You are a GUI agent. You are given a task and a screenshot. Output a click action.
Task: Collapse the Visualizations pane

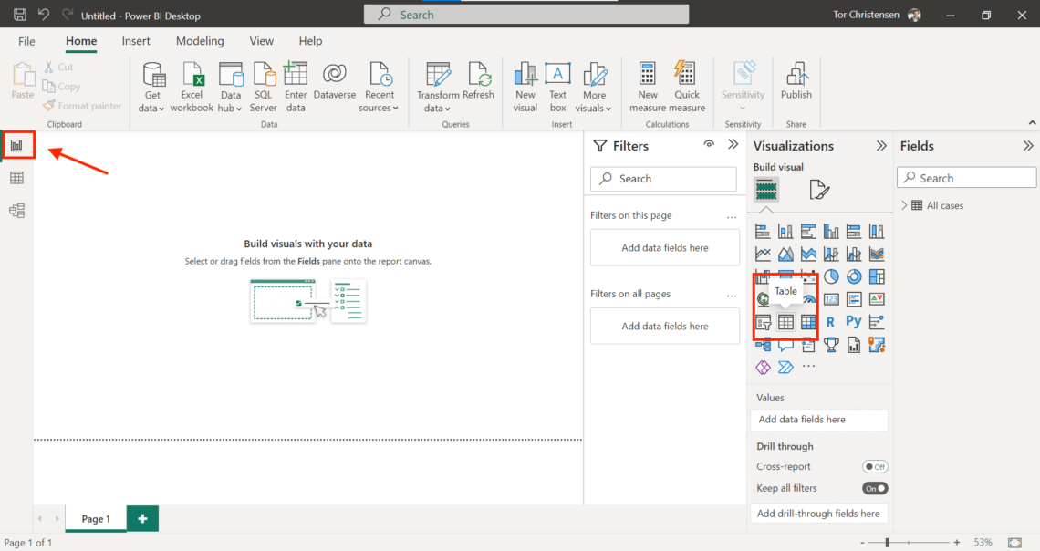881,146
